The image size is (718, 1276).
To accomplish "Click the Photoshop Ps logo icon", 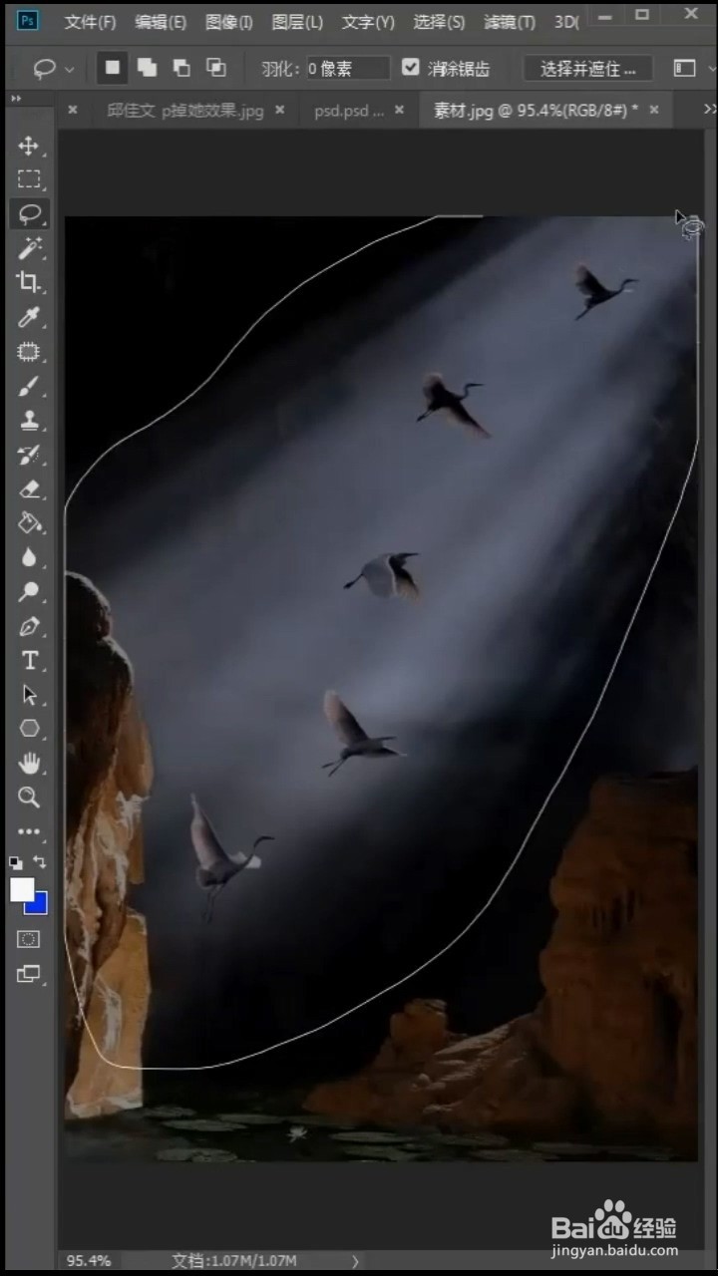I will point(29,20).
